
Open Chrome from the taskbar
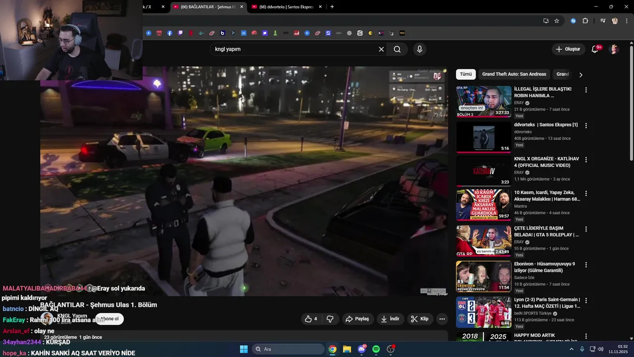click(x=332, y=349)
